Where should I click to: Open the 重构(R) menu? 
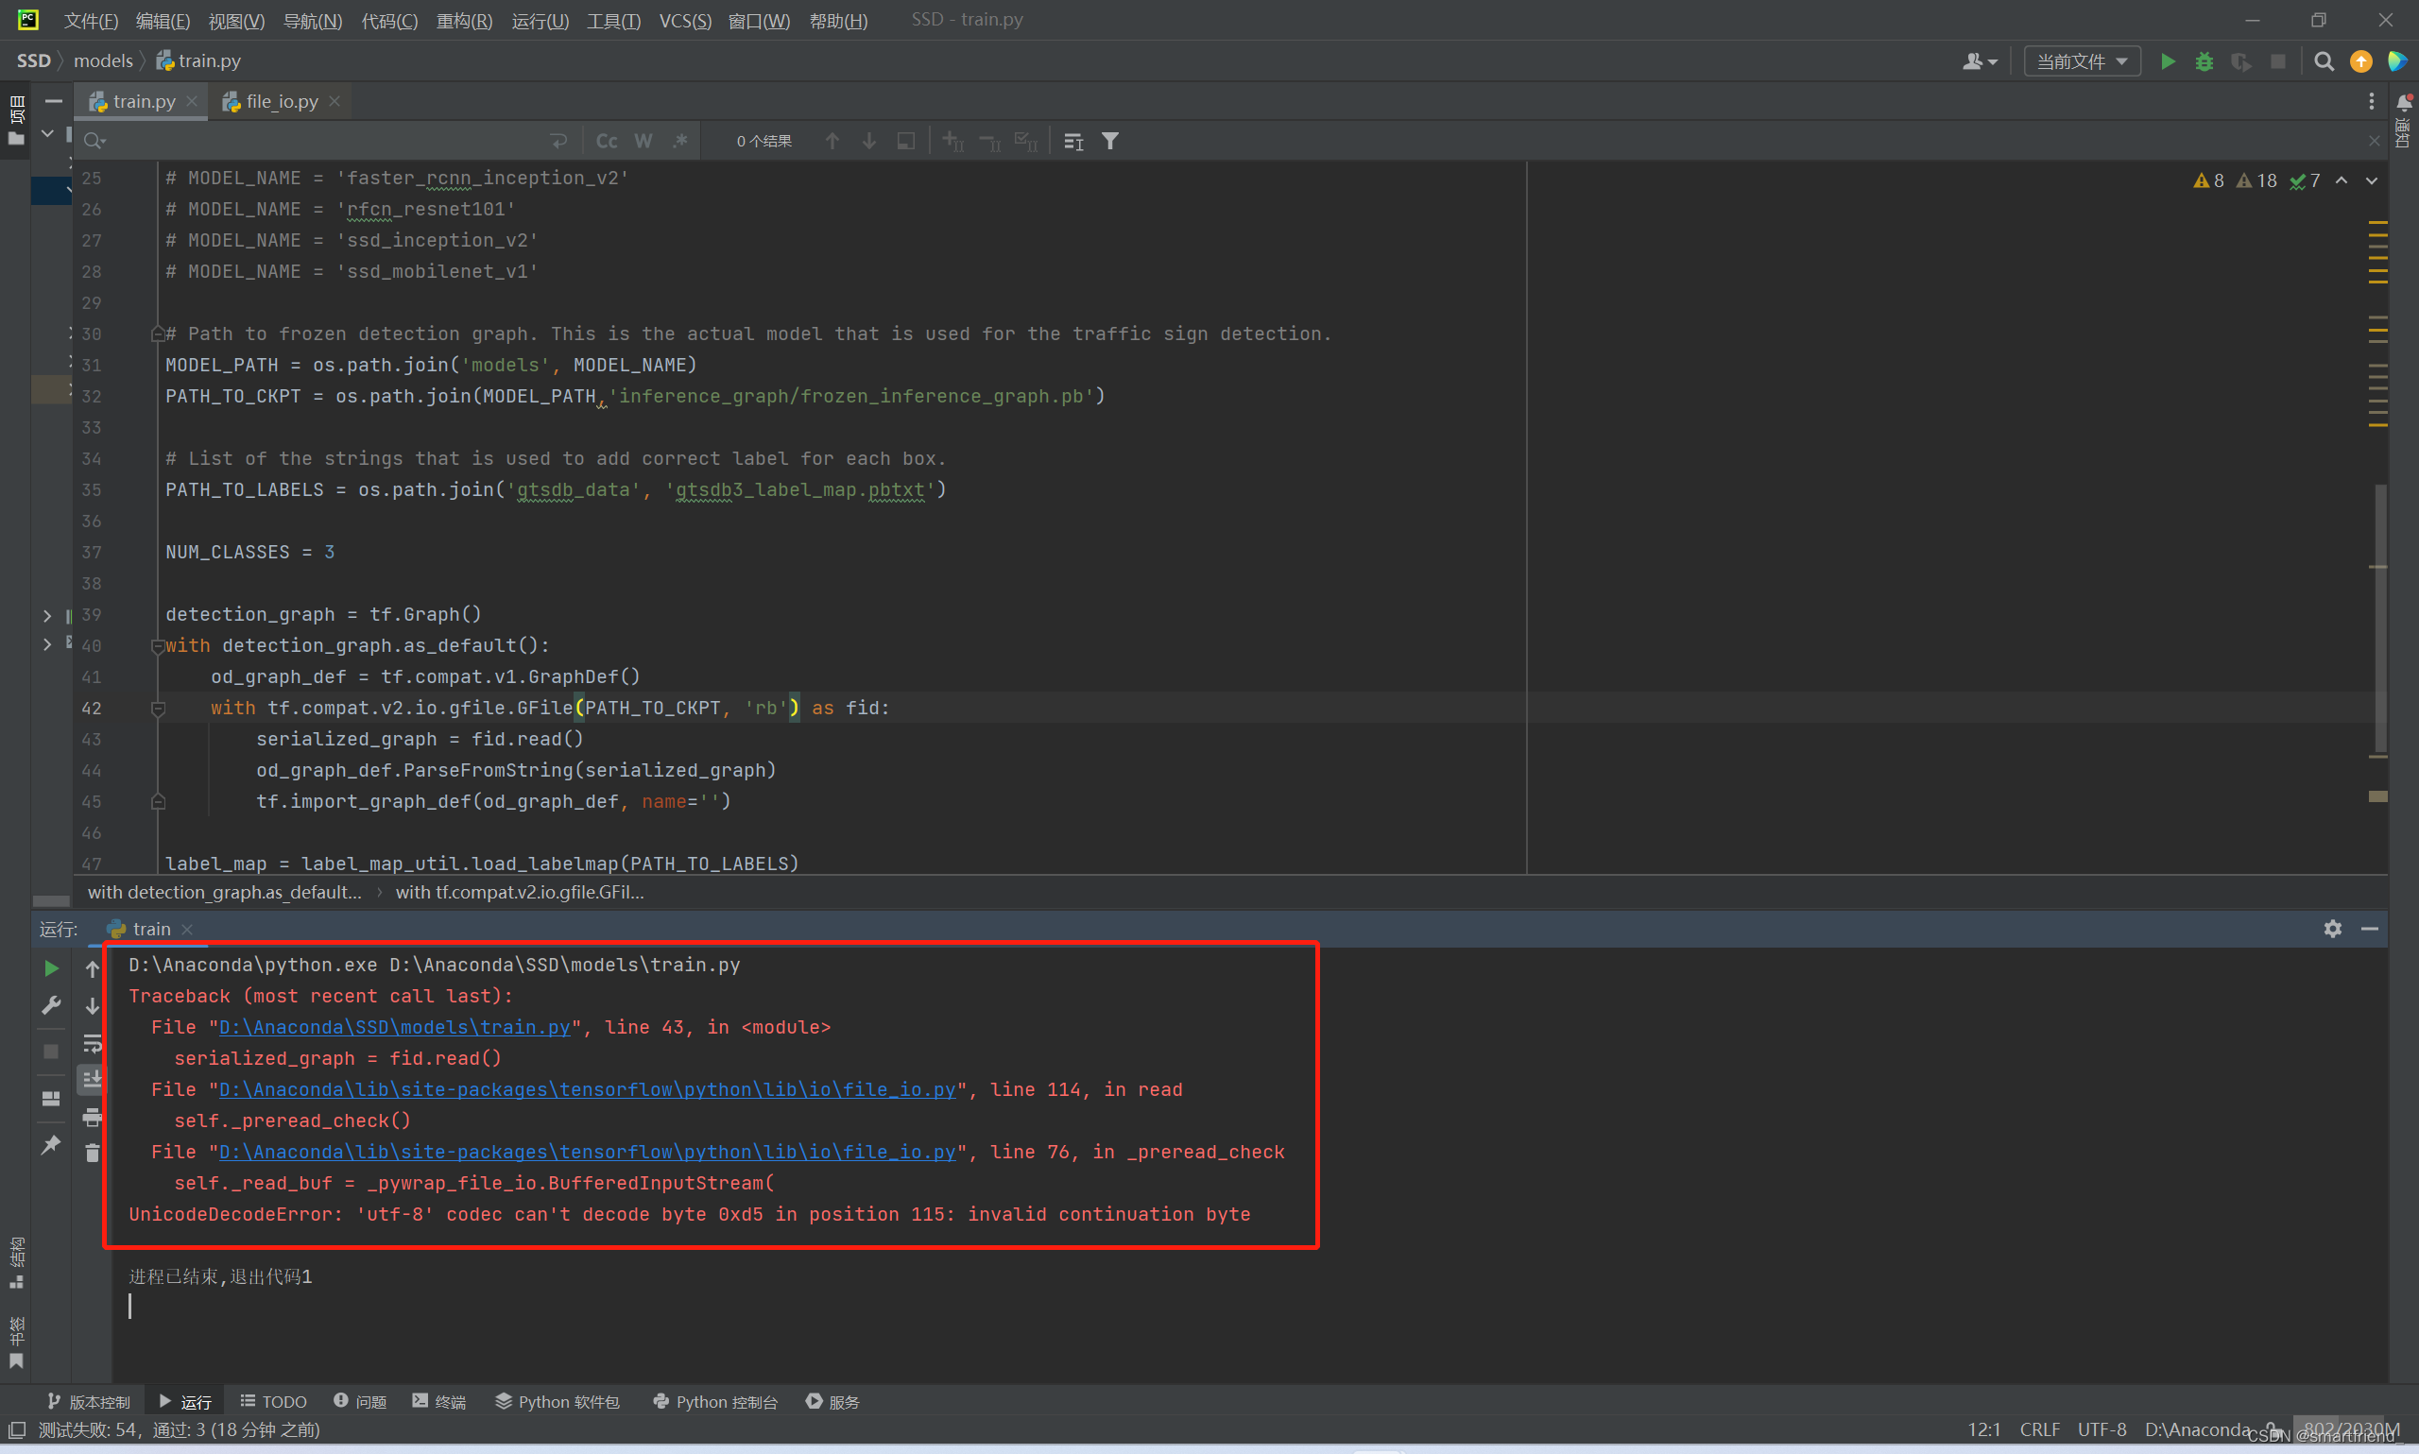click(x=464, y=21)
